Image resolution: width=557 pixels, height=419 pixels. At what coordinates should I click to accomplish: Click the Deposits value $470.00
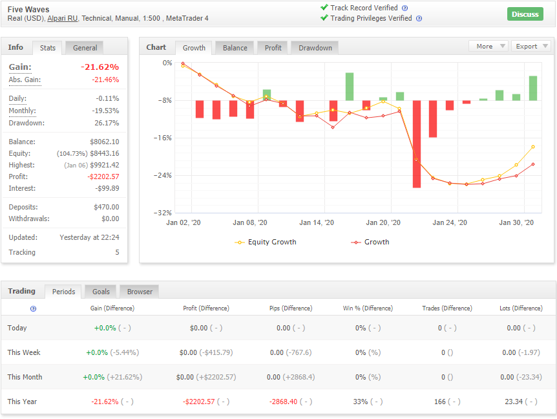click(106, 207)
